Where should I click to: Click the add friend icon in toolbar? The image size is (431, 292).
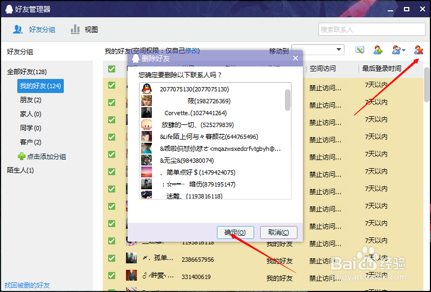click(x=378, y=50)
